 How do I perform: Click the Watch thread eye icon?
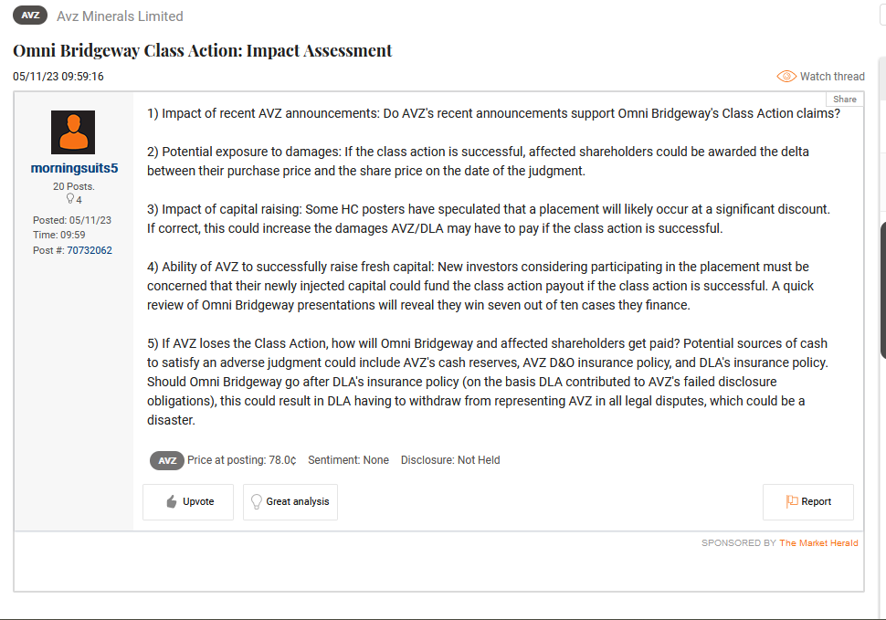pos(786,76)
